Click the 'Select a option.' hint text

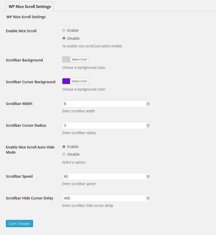[74, 162]
